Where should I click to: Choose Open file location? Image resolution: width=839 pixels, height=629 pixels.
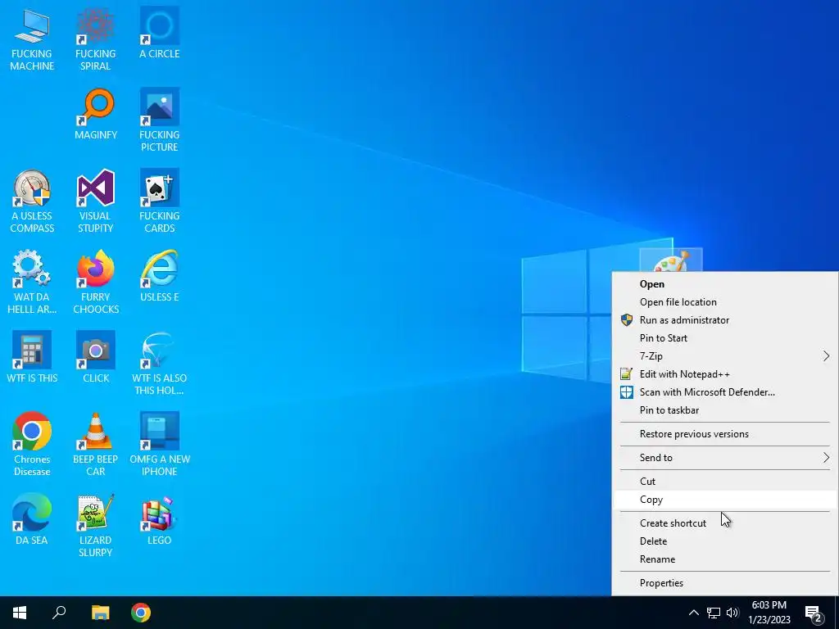724,302
